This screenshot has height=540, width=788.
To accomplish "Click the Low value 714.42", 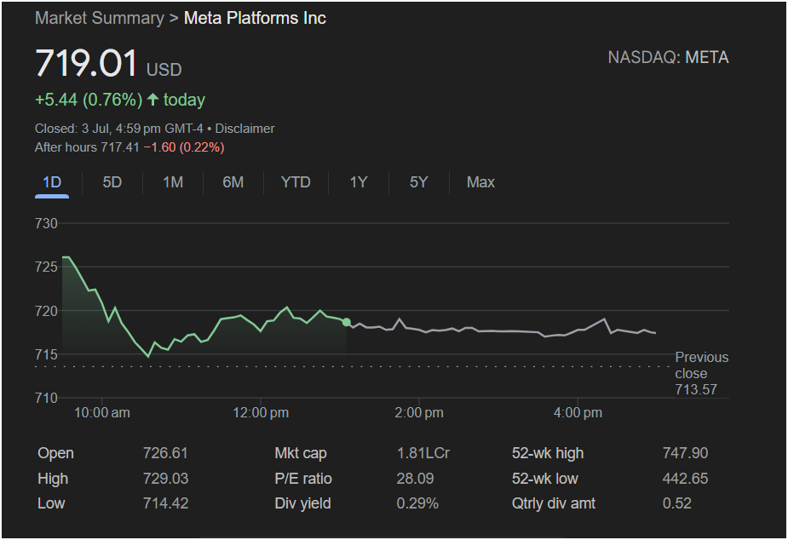I will (165, 503).
